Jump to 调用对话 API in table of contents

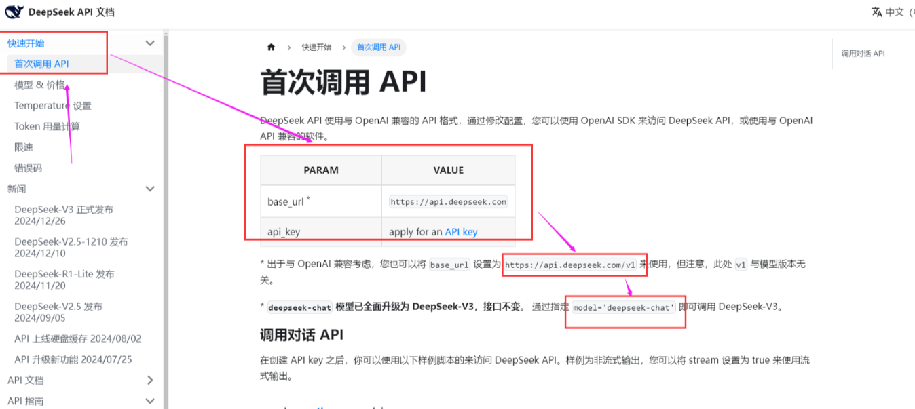coord(863,54)
